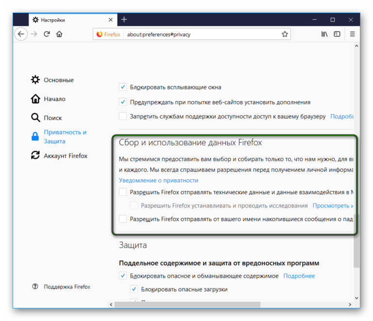Open Уведомление о приватности link
The height and width of the screenshot is (321, 373).
pos(158,180)
